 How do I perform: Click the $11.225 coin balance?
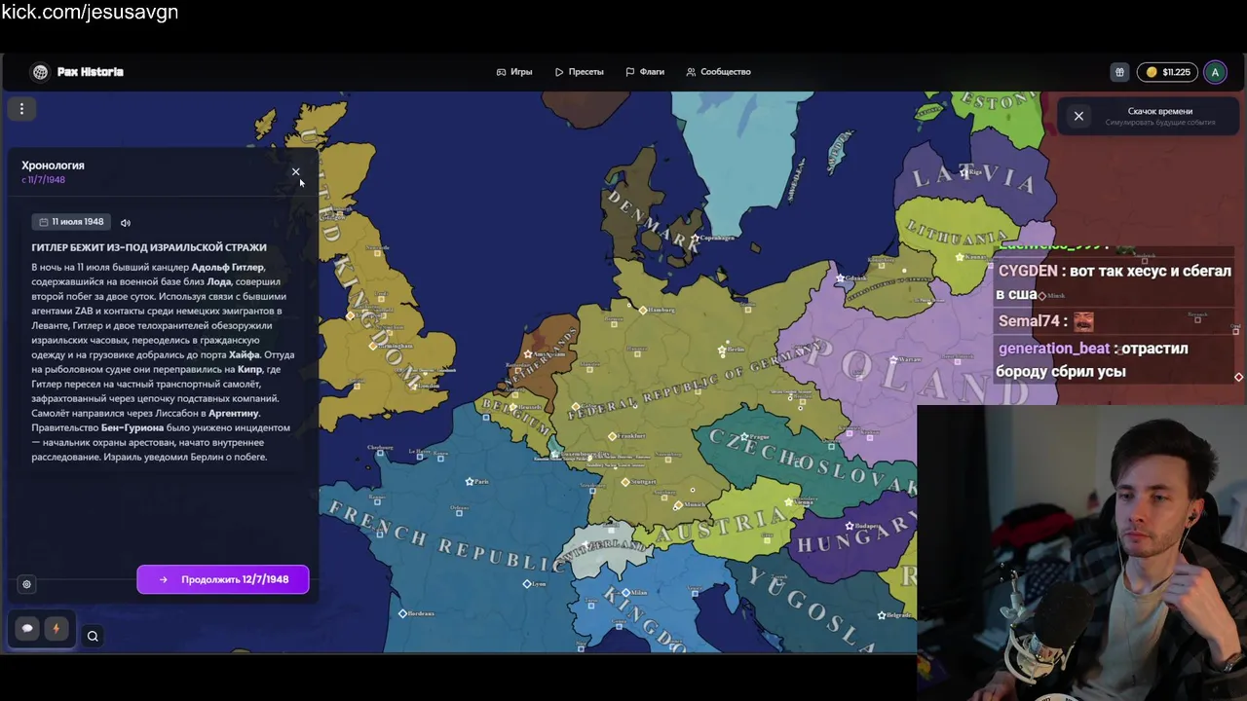[x=1168, y=72]
